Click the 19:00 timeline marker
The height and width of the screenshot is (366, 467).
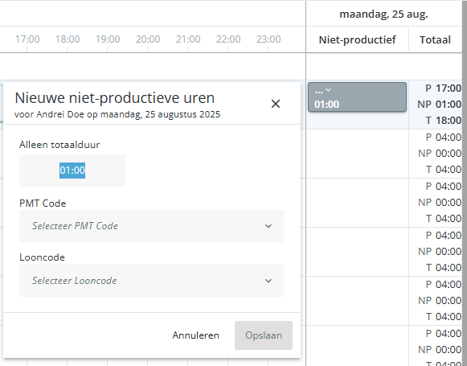[108, 39]
